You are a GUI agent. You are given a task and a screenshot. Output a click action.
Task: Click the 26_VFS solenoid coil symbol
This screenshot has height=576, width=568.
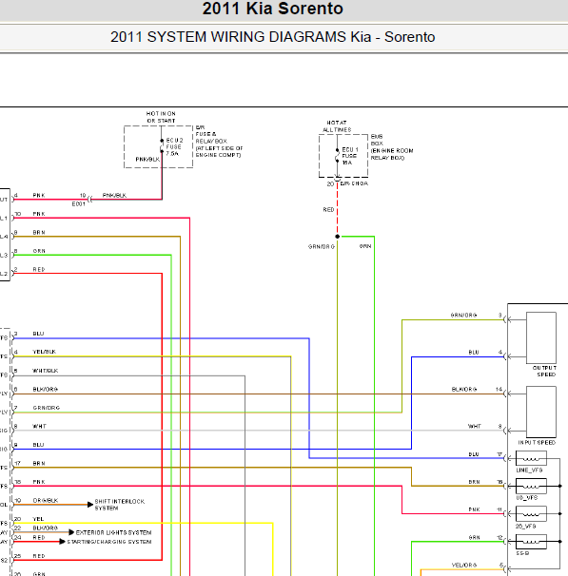[531, 513]
